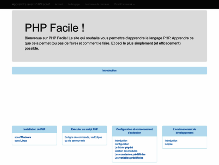Click the PHP Facile ! main title
This screenshot has width=219, height=165.
55,28
